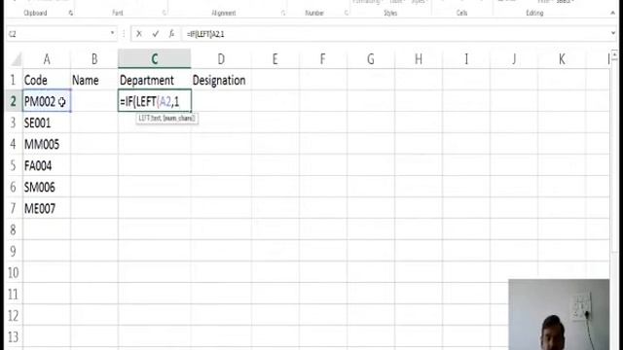The image size is (623, 350).
Task: Click the webcam video overlay
Action: (559, 314)
